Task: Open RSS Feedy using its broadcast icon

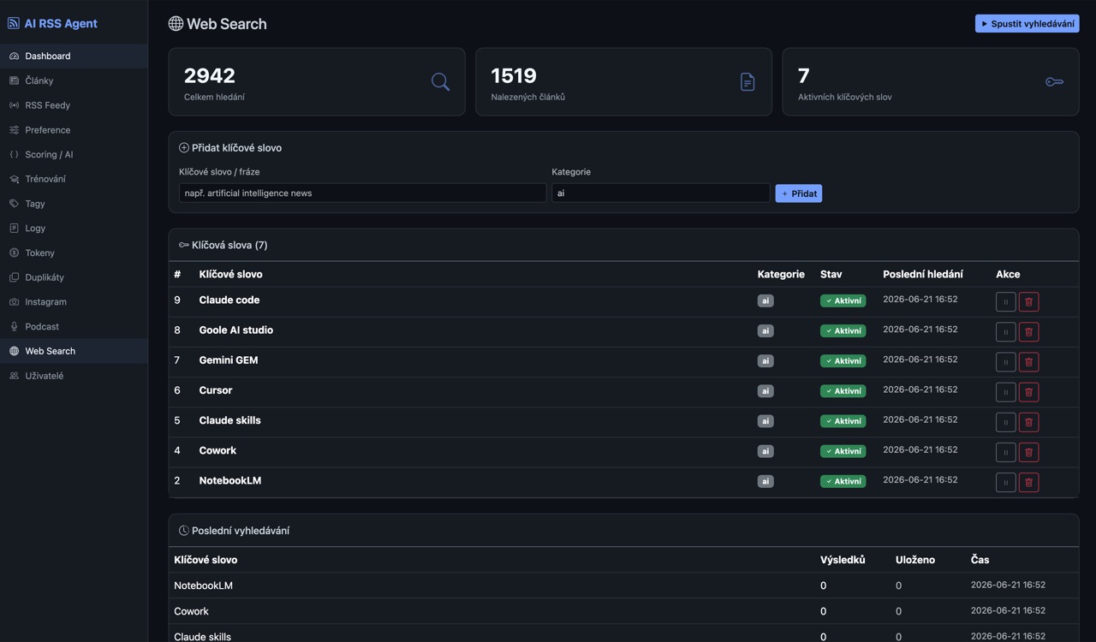Action: pos(14,105)
